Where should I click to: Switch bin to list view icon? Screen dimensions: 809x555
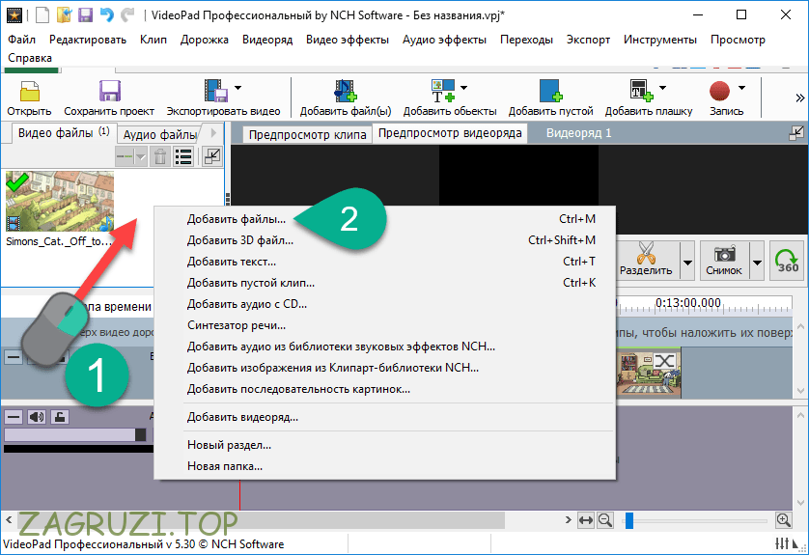tap(182, 156)
